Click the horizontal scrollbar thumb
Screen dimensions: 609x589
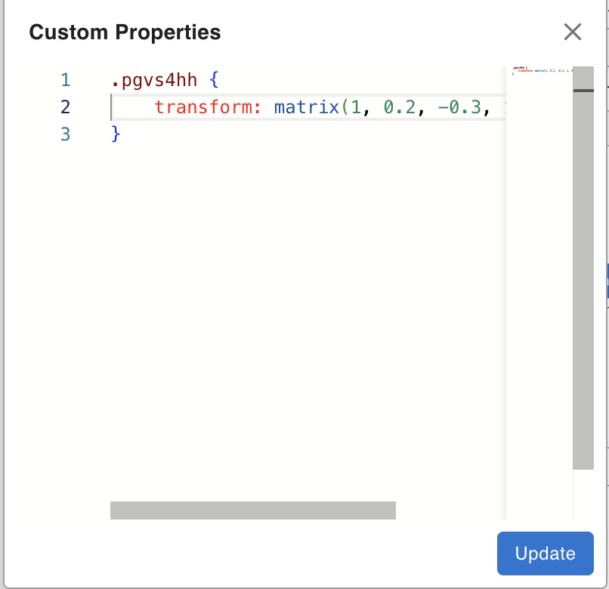tap(252, 510)
